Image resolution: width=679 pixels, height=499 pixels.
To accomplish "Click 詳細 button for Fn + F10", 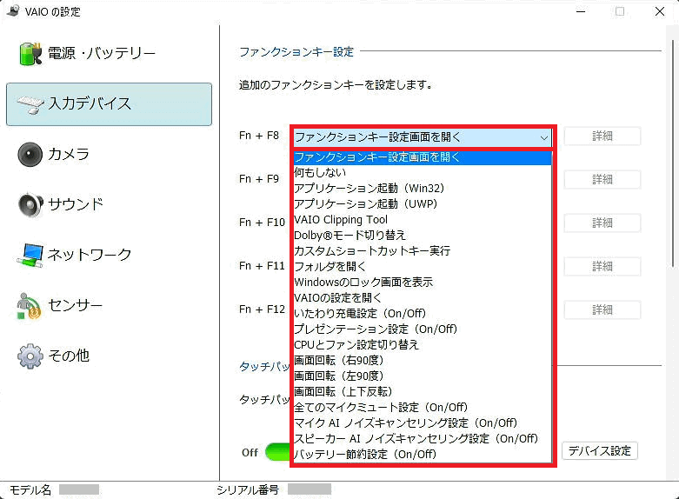I will (602, 223).
